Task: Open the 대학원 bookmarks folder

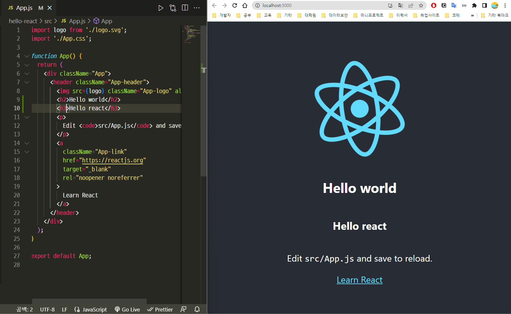Action: [x=307, y=15]
